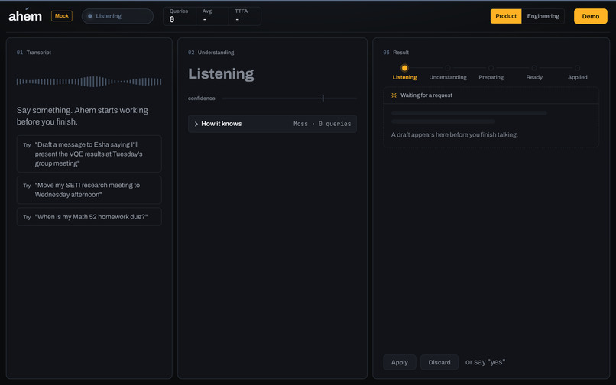Click "Moss · 0 queries" text

coord(323,124)
